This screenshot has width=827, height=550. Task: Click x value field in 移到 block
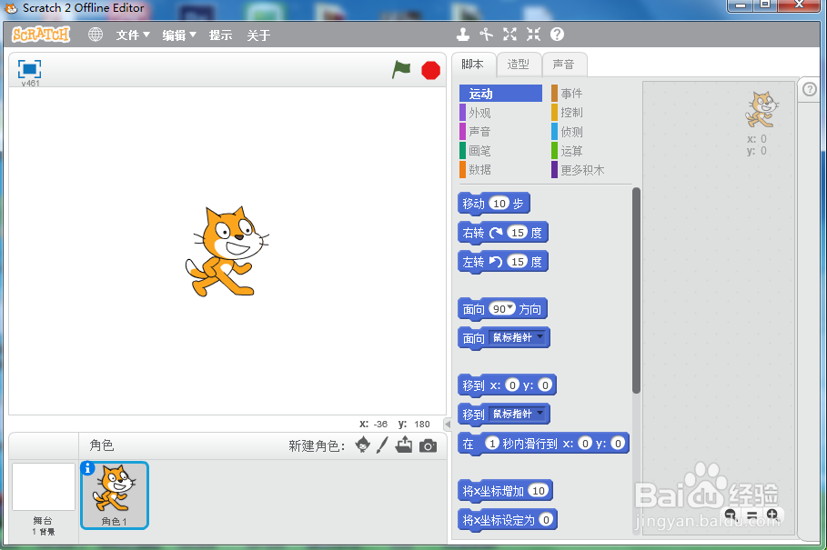pos(512,385)
